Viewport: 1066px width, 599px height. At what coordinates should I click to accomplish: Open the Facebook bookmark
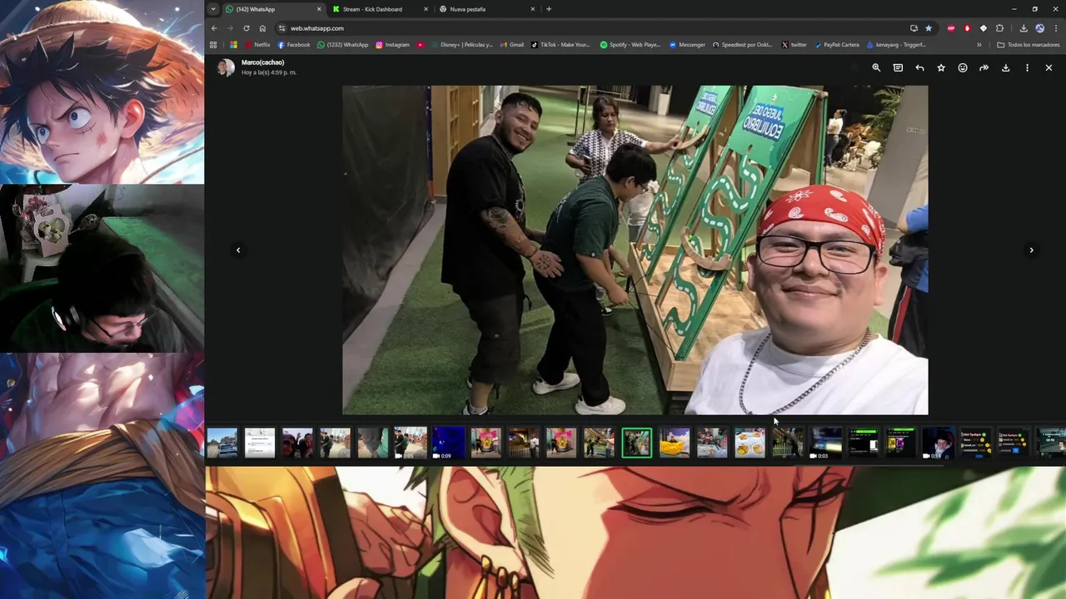coord(294,45)
